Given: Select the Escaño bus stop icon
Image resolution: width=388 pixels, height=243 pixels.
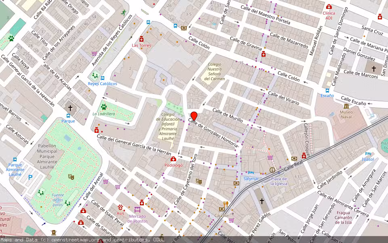Looking at the screenshot, I should tap(327, 90).
